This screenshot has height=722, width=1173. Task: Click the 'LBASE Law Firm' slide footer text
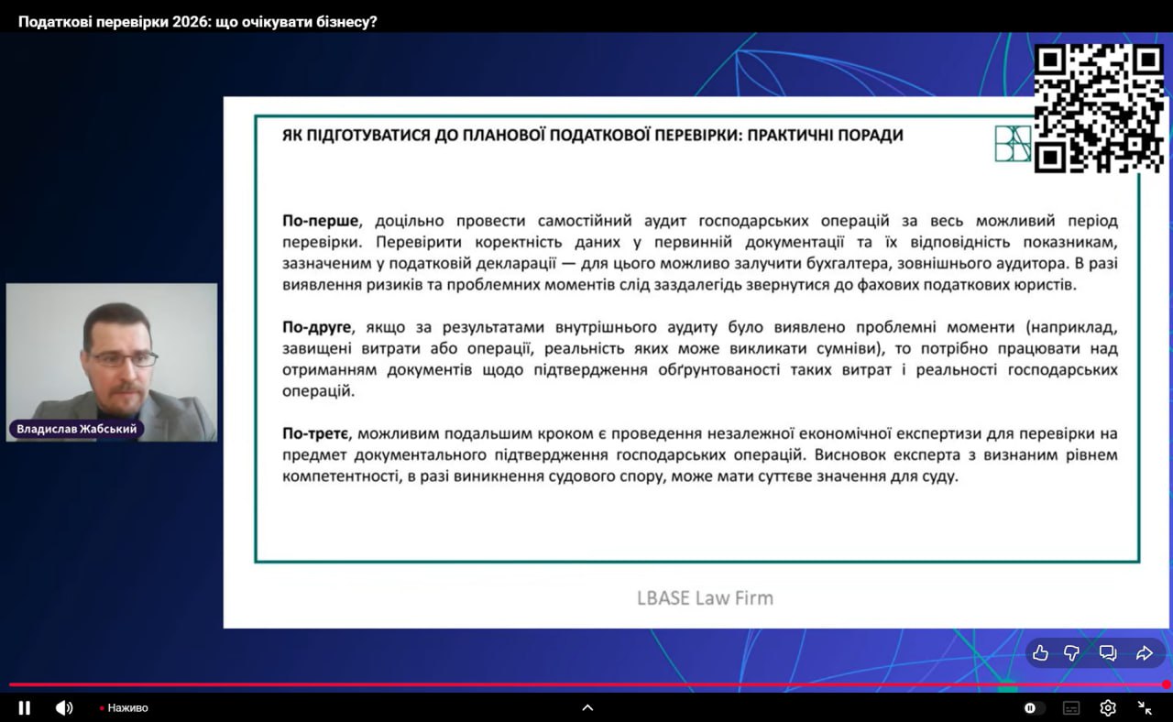point(705,598)
